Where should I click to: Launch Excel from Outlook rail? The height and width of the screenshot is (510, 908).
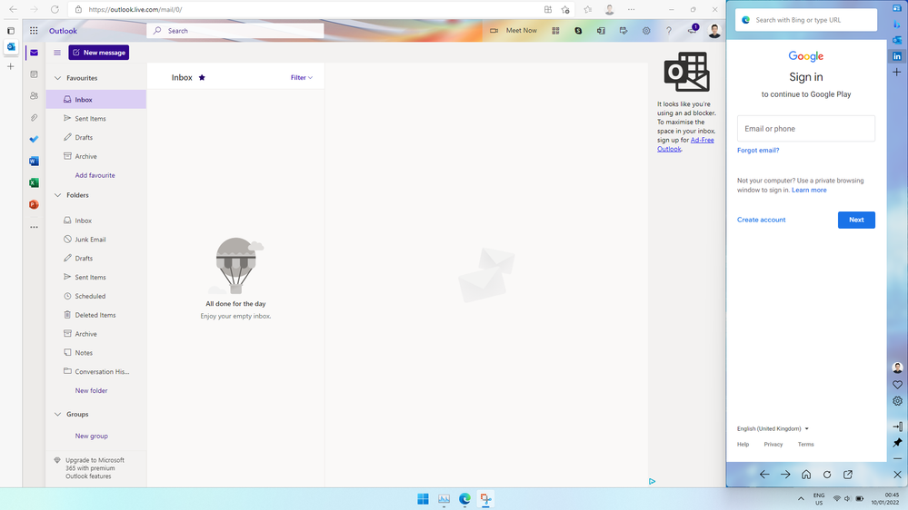35,182
